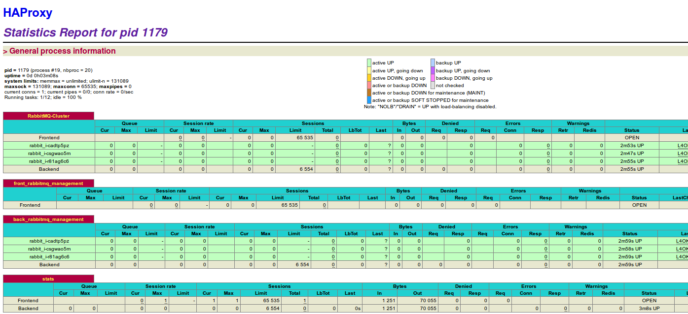The image size is (688, 314).
Task: Select the 'maxsock = 131089' line
Action: click(x=68, y=87)
